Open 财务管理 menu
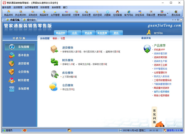This screenshot has height=134, width=185. point(45,7)
